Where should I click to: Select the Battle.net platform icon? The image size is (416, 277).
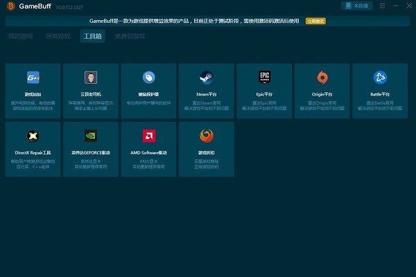(x=380, y=78)
